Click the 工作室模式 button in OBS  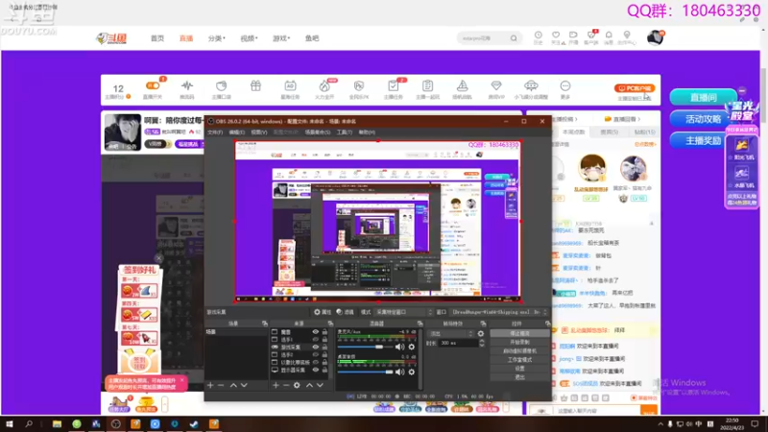click(519, 359)
